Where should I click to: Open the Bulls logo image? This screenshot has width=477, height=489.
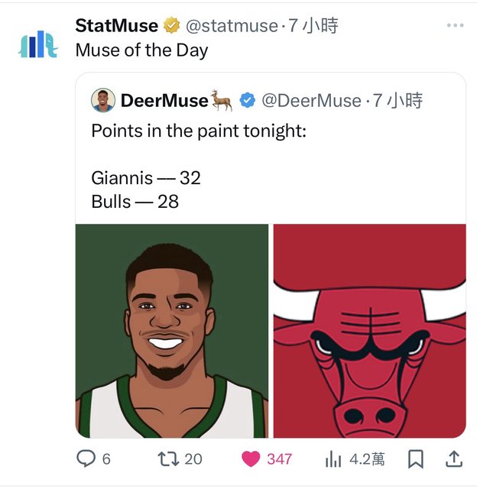[x=369, y=330]
